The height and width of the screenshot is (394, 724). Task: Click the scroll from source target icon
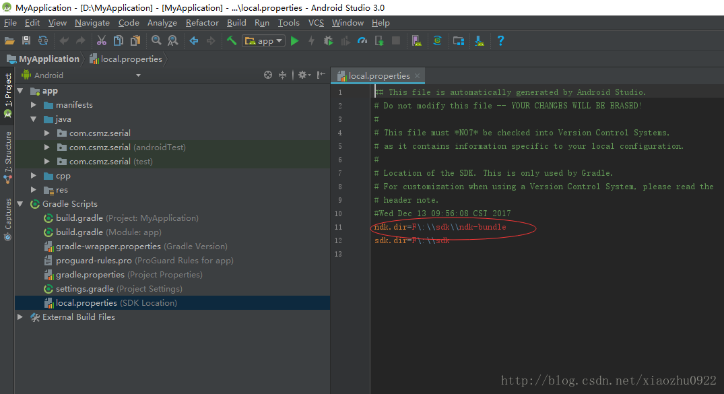click(x=268, y=75)
